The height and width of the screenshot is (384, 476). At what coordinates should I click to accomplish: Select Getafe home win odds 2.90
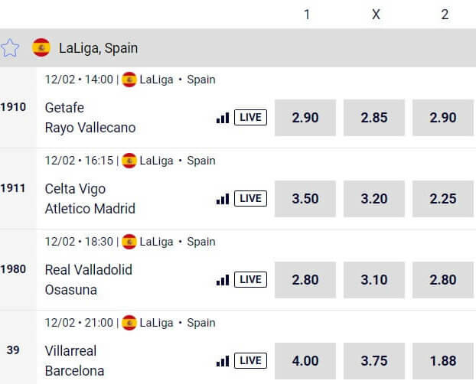pyautogui.click(x=305, y=118)
